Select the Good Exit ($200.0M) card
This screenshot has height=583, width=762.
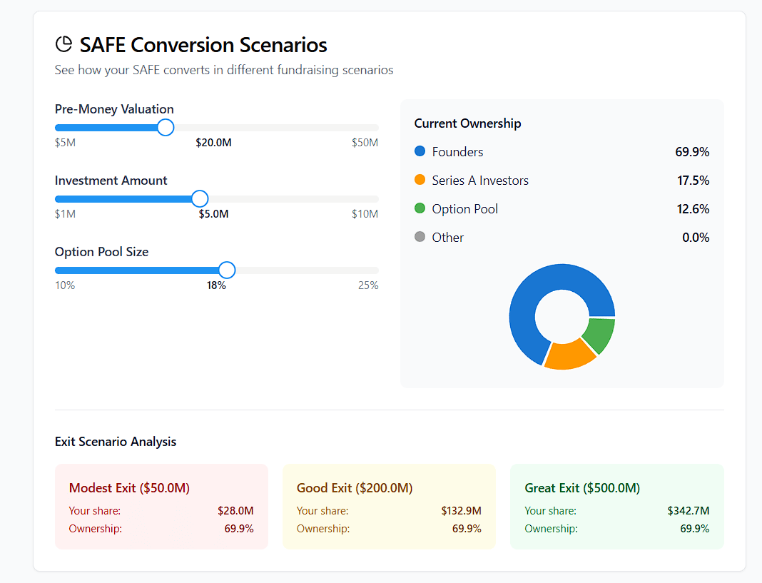coord(389,507)
